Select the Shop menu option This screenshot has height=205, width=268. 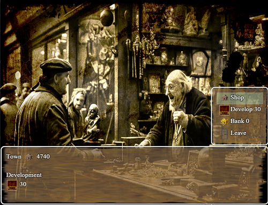(x=240, y=98)
